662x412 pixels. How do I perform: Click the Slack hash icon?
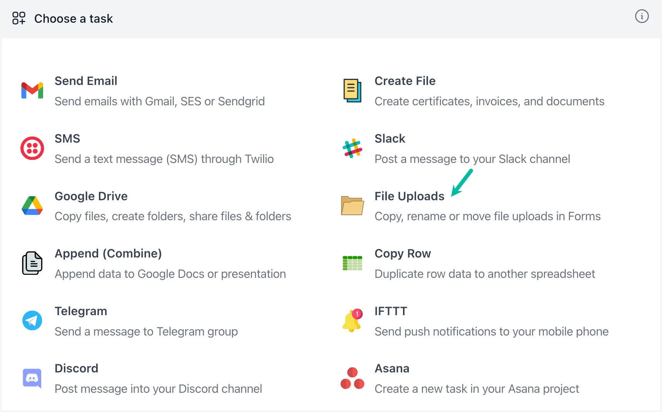pyautogui.click(x=352, y=148)
